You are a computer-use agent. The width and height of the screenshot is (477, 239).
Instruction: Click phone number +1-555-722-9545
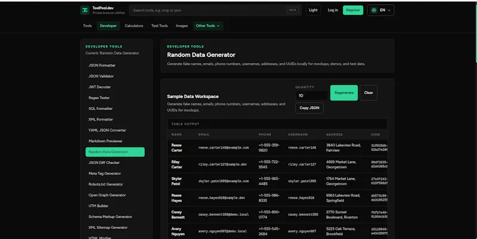tap(269, 165)
